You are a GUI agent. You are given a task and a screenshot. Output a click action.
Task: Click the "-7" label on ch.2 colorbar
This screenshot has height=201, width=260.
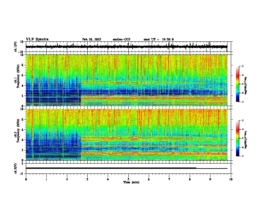point(242,156)
